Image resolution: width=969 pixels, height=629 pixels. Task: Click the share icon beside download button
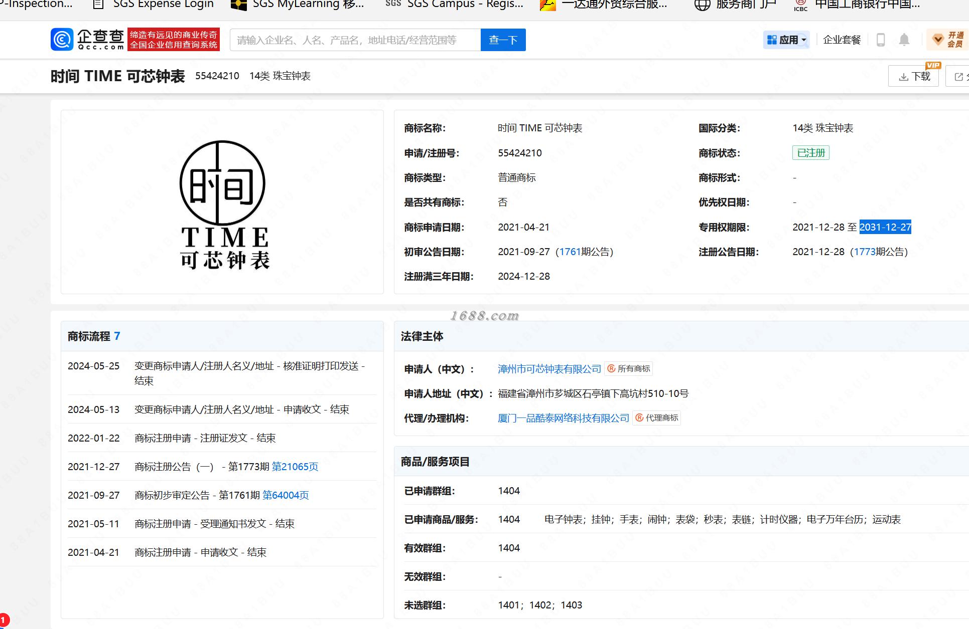[x=958, y=77]
